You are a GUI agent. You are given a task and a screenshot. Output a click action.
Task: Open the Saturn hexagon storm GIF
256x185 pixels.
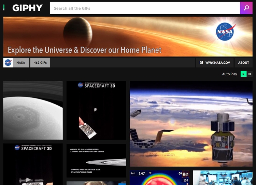33,110
